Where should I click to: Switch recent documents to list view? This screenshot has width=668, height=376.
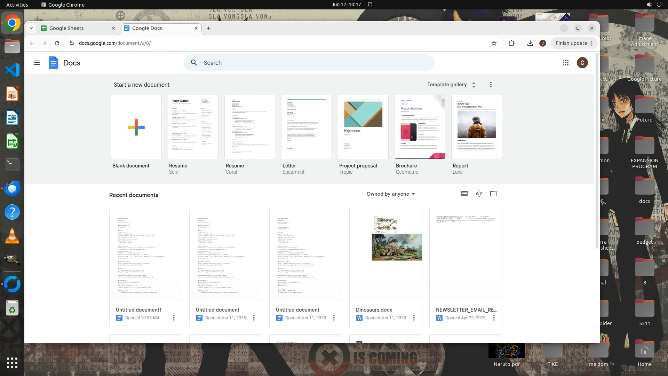pos(464,194)
